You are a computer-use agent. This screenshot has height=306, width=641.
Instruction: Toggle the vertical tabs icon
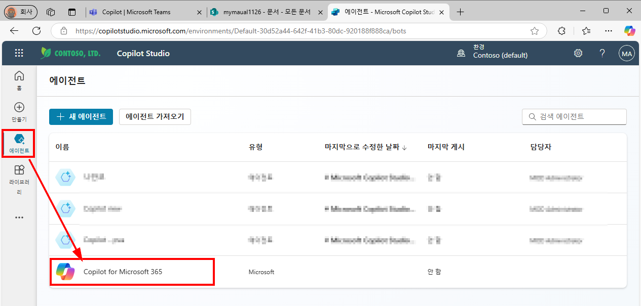[72, 12]
